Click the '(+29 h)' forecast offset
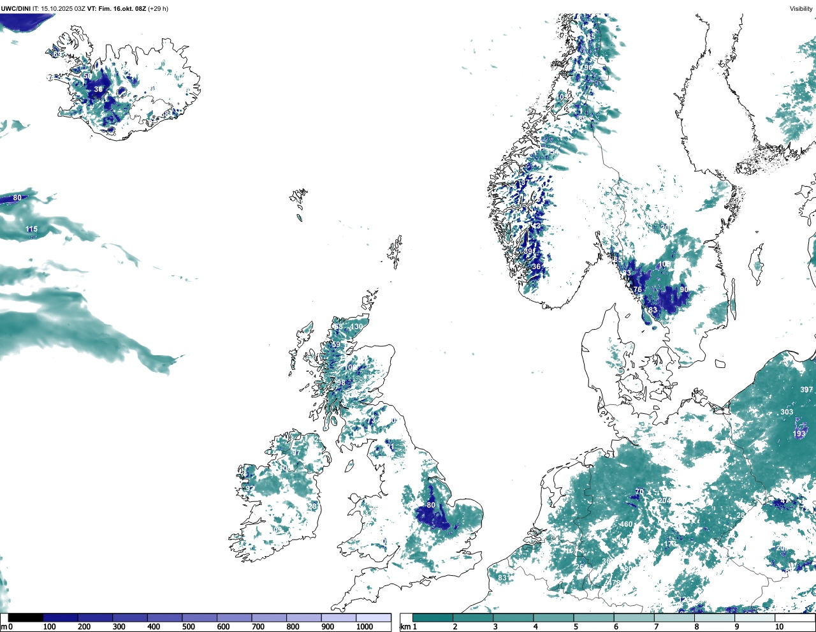The image size is (816, 632). point(158,9)
